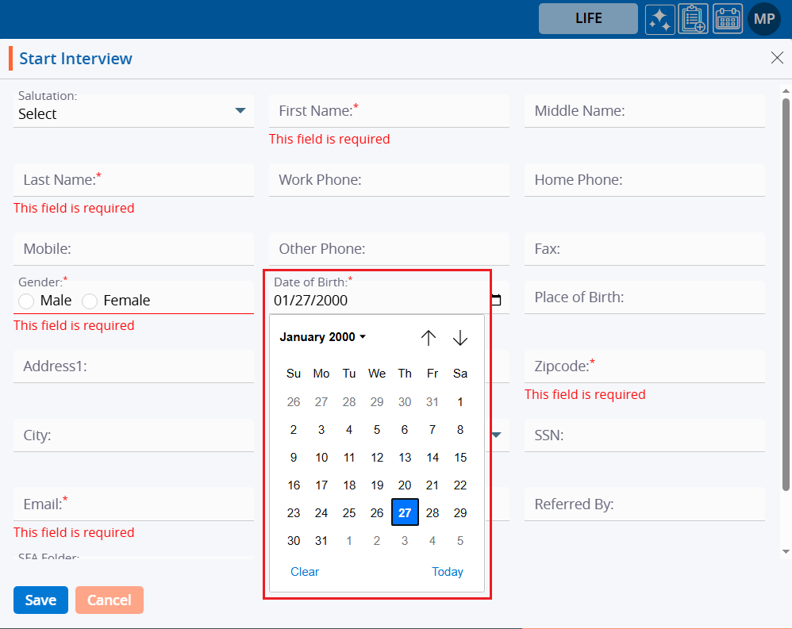Click the date picker calendar icon
Screen dimensions: 792x629
[x=497, y=301]
